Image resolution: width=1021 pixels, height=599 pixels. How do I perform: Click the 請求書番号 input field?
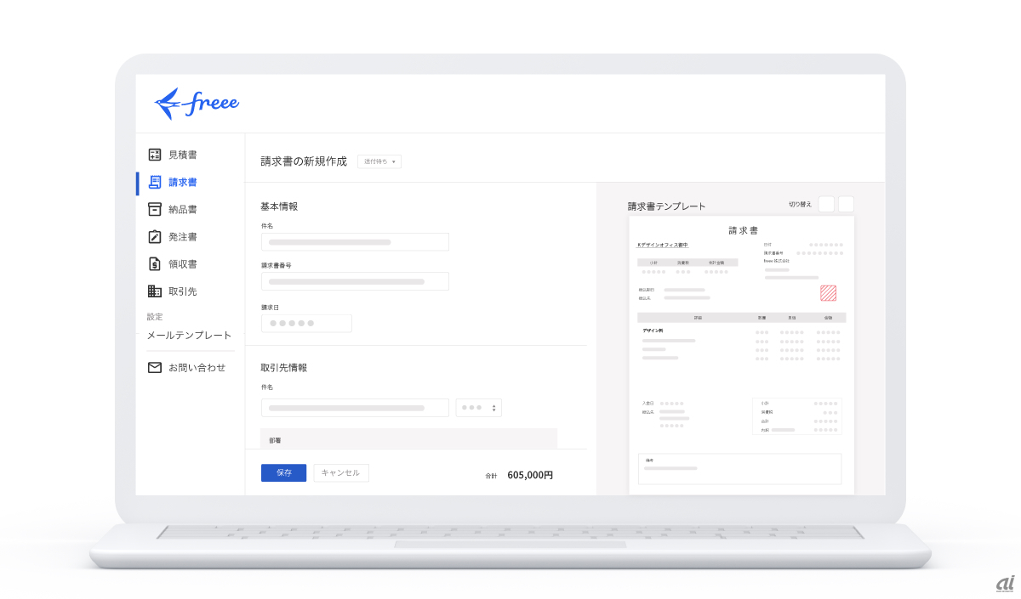[x=355, y=281]
